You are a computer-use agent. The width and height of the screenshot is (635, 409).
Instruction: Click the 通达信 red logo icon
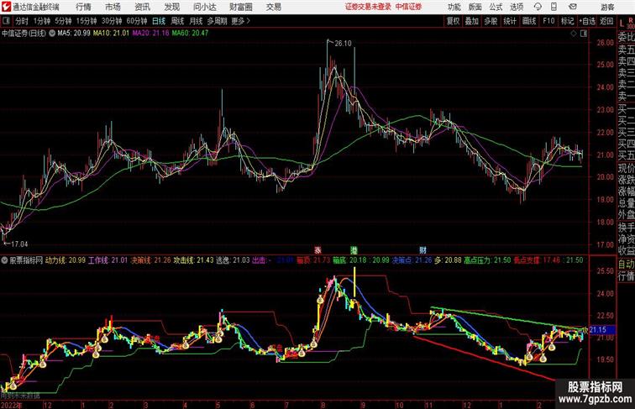click(x=6, y=7)
